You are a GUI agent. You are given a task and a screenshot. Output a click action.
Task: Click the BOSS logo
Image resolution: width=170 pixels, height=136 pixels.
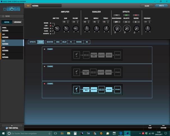[x=12, y=9]
